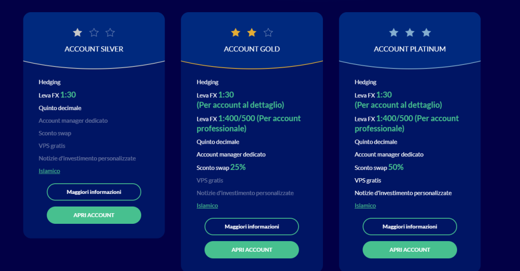Click the third empty star on Silver card
This screenshot has width=520, height=271.
(110, 32)
